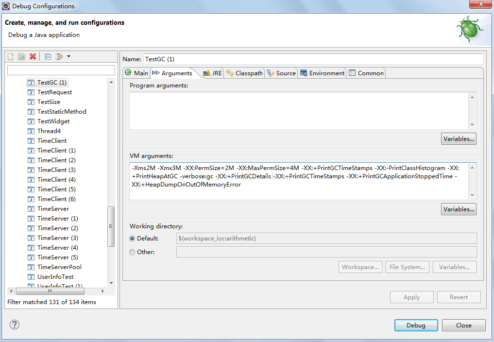This screenshot has height=342, width=494.
Task: Select the TimeServerPool configuration
Action: (59, 267)
